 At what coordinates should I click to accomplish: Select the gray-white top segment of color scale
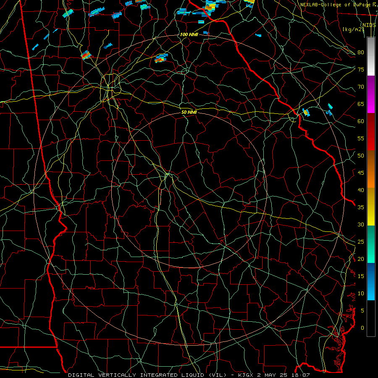coord(371,56)
